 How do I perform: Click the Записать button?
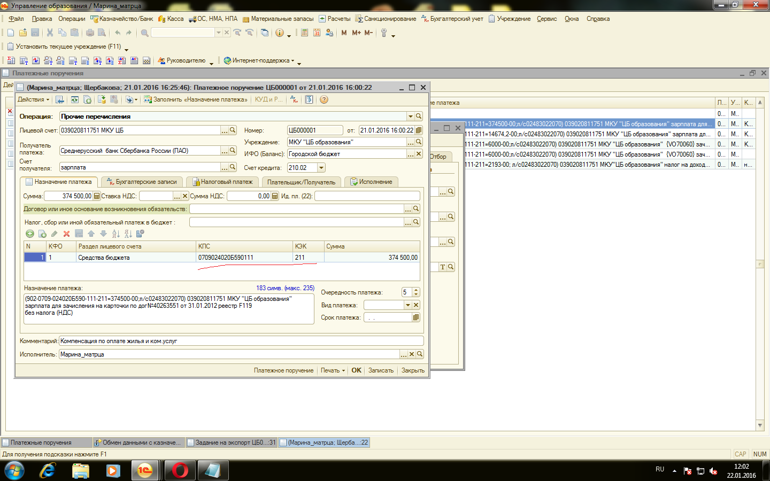(381, 370)
